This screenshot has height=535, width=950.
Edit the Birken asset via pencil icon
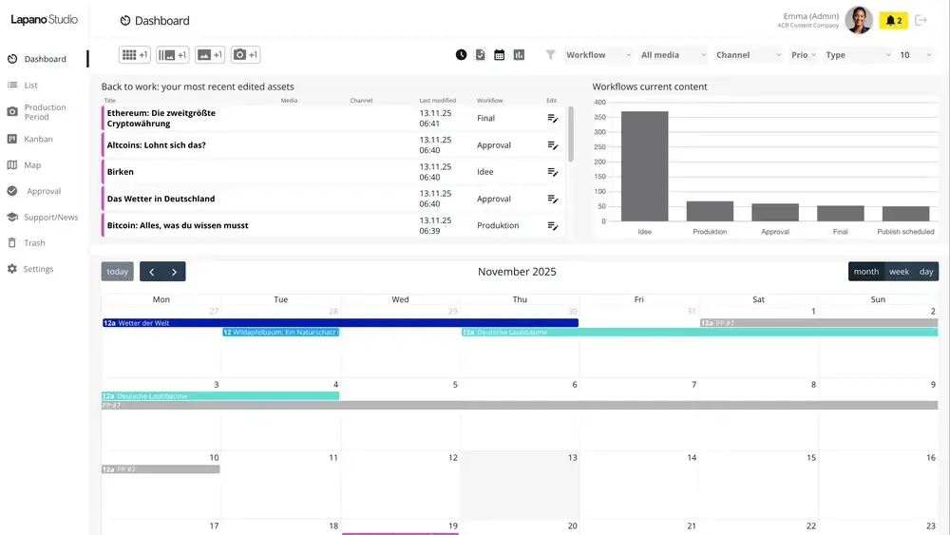[552, 172]
